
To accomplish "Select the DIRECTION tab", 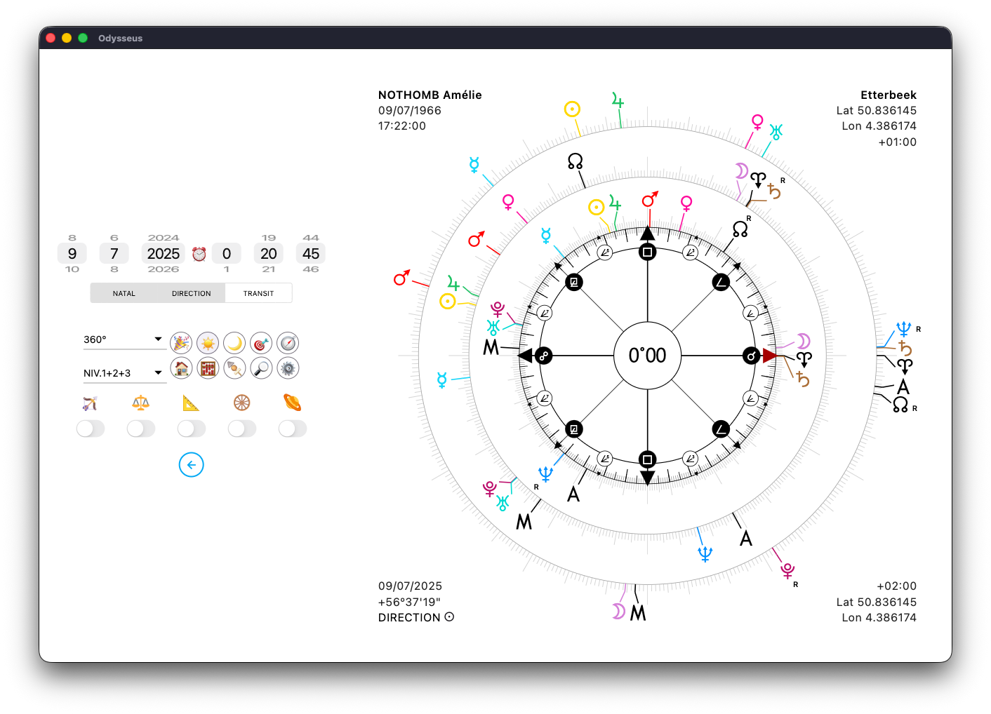I will 191,293.
